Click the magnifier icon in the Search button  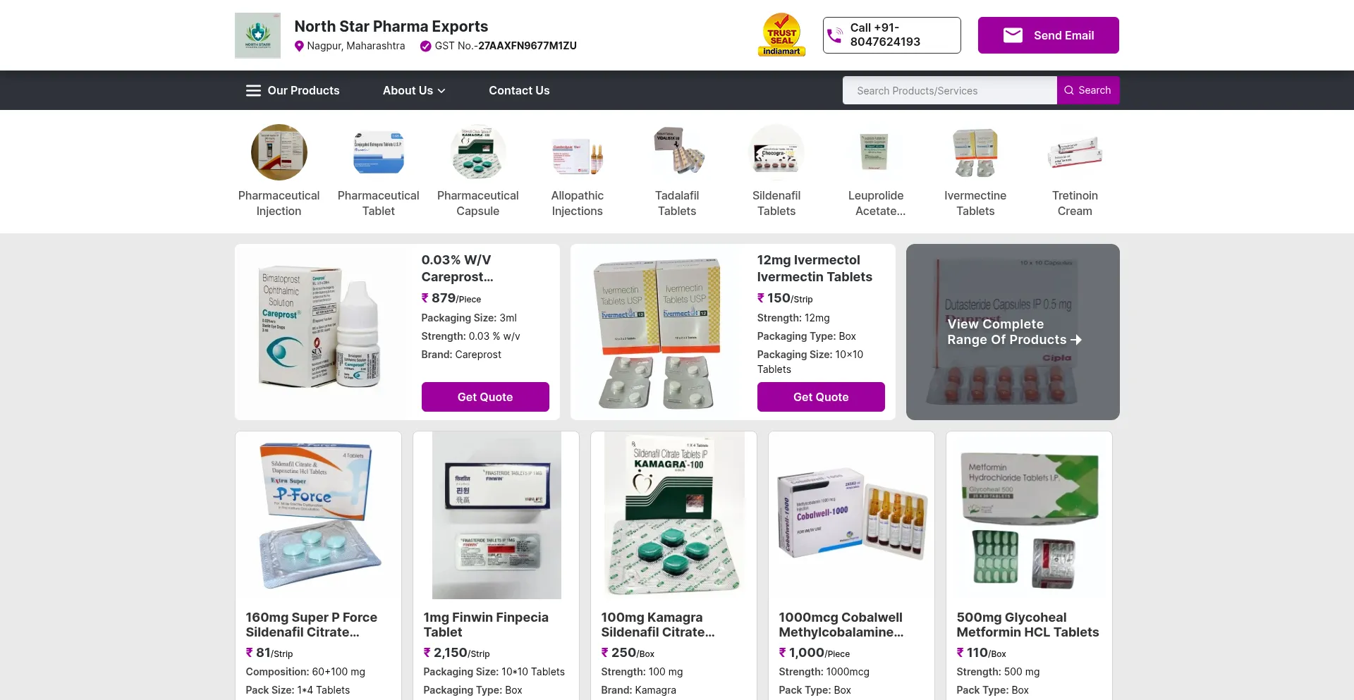pyautogui.click(x=1069, y=90)
